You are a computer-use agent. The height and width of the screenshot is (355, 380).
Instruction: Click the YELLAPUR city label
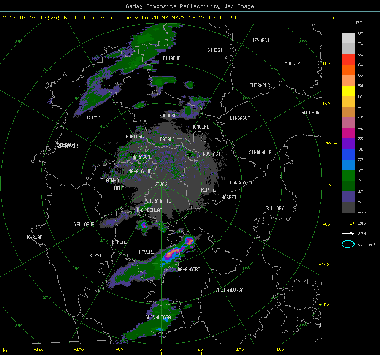pos(84,225)
